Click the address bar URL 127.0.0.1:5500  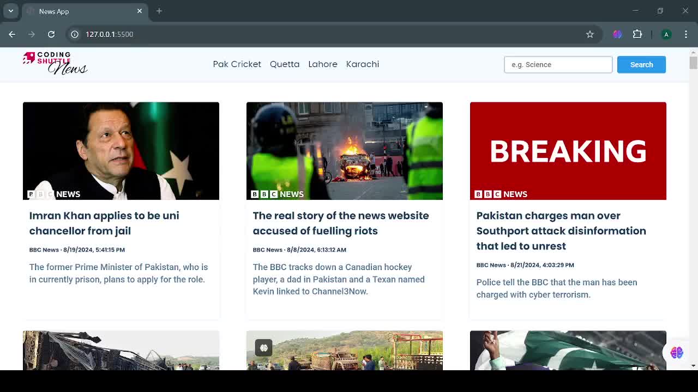[109, 34]
